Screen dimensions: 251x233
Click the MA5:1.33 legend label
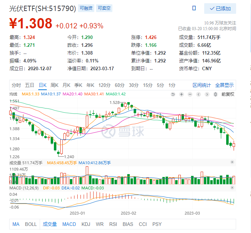30,94
